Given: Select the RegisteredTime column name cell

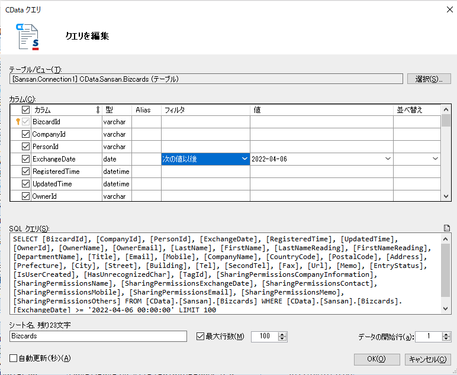Looking at the screenshot, I should click(x=66, y=172).
